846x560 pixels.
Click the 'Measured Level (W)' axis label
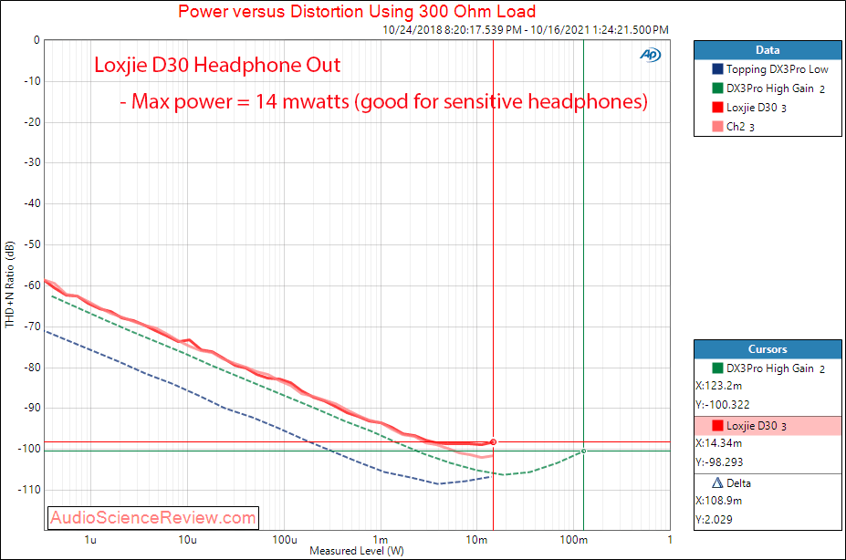pos(357,551)
